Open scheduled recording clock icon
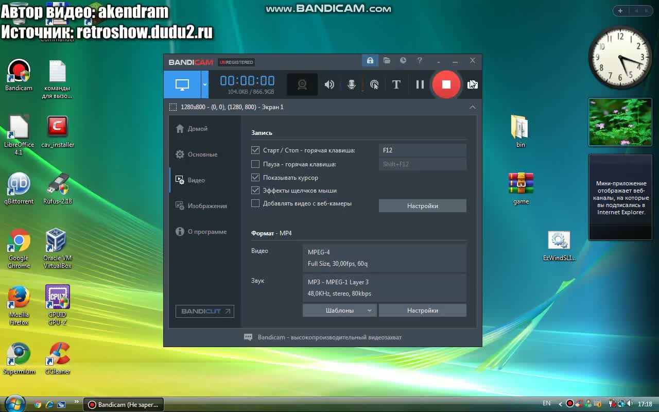 point(403,61)
